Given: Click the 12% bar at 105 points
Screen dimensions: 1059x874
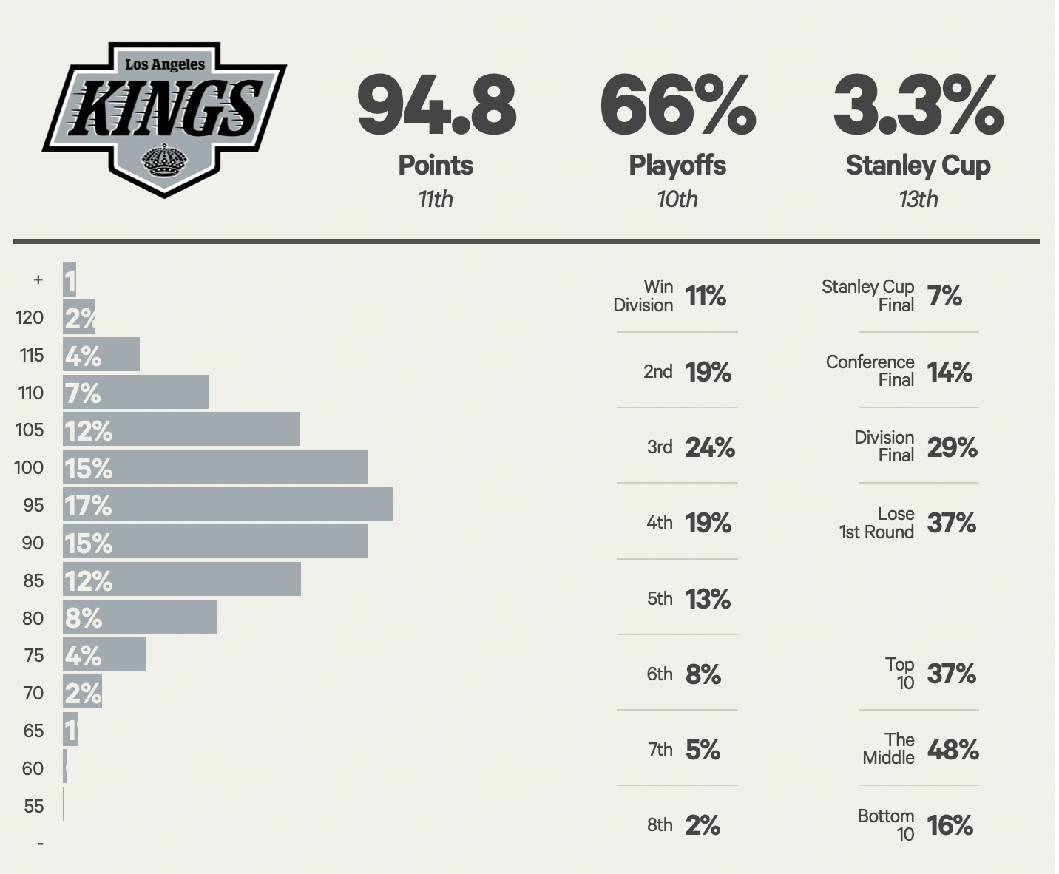Looking at the screenshot, I should pos(181,430).
